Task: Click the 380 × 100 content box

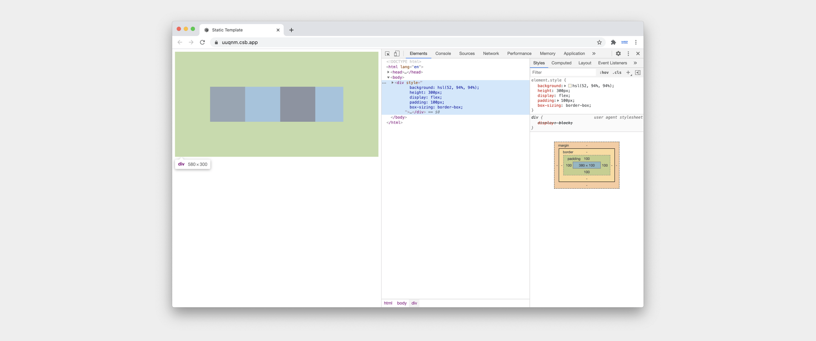Action: pyautogui.click(x=586, y=165)
